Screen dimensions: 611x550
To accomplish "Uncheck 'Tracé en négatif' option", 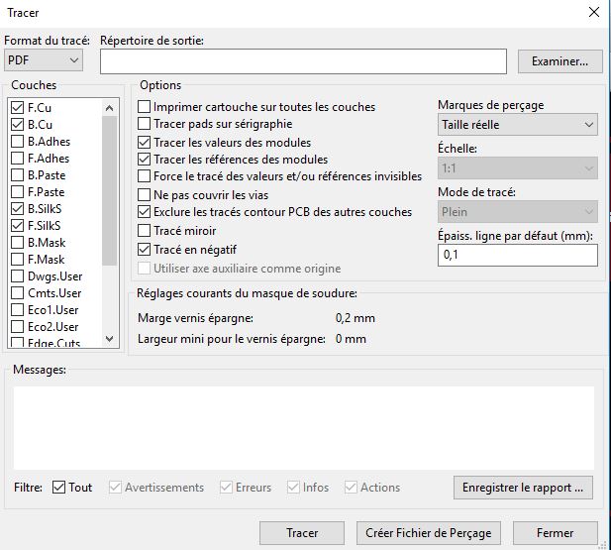I will [x=145, y=248].
